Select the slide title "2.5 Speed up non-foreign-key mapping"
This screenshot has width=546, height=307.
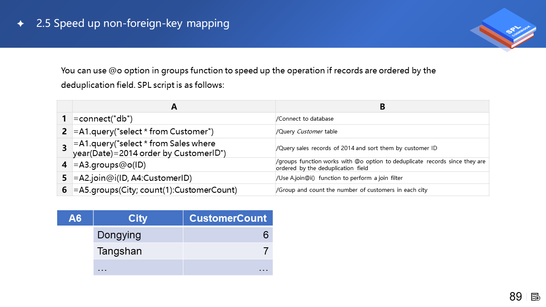tap(133, 23)
